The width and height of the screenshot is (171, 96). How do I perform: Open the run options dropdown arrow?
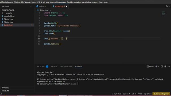(169, 6)
